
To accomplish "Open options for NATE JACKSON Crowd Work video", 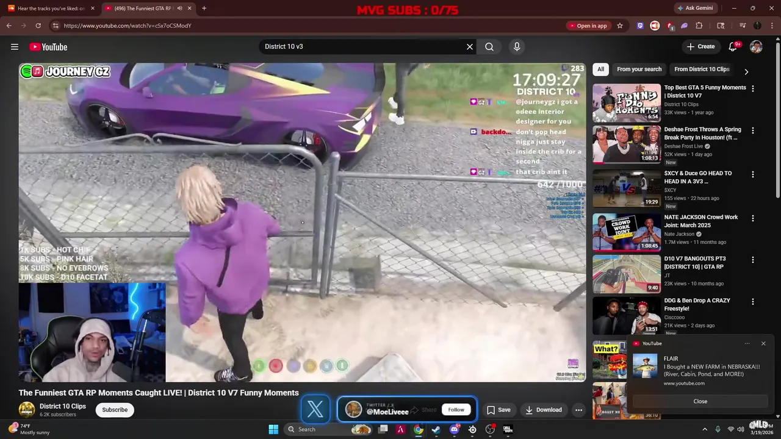I will (x=752, y=218).
